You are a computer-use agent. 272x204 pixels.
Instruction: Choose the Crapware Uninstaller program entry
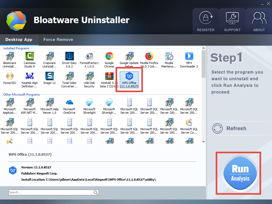[x=49, y=60]
